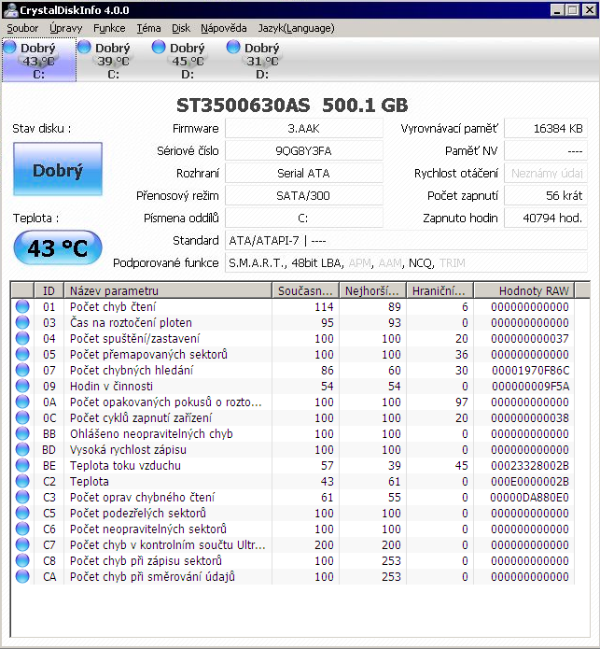Click status orb for C2 Teplota

click(22, 481)
